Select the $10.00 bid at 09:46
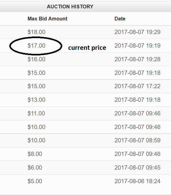 [36, 127]
